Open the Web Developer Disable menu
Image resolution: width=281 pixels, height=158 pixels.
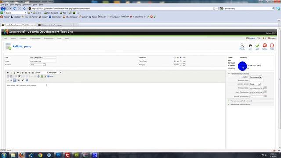(5, 17)
